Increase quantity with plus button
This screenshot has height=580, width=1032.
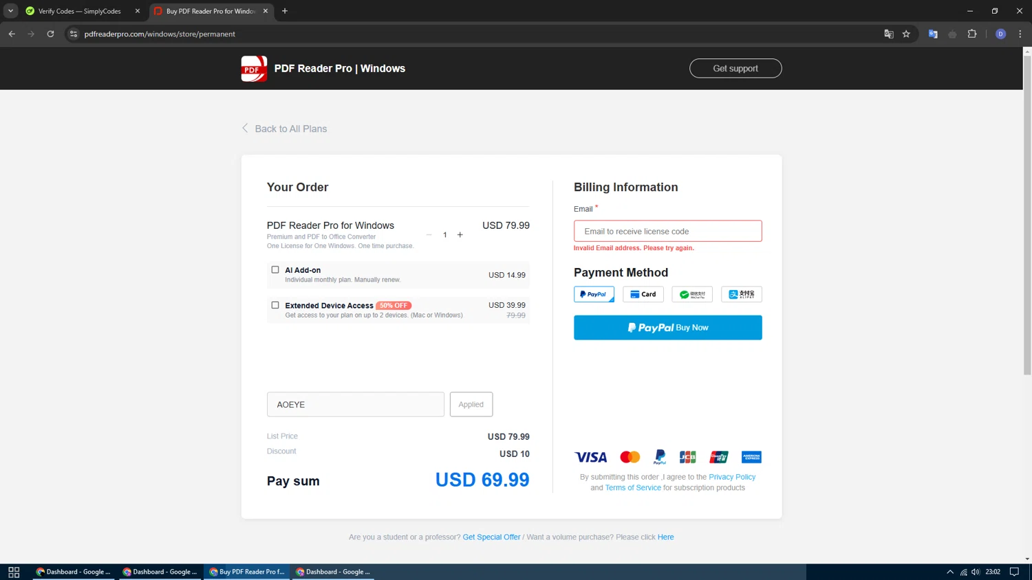(x=460, y=235)
